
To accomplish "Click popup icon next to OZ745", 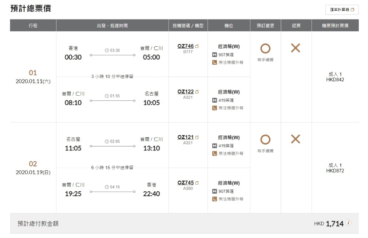I will [197, 183].
